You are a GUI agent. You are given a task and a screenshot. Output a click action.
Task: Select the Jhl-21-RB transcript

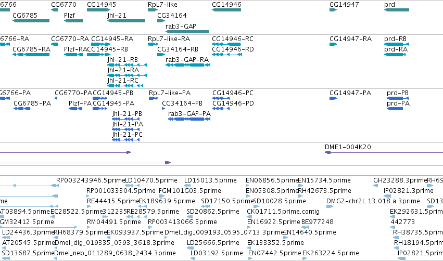click(127, 65)
